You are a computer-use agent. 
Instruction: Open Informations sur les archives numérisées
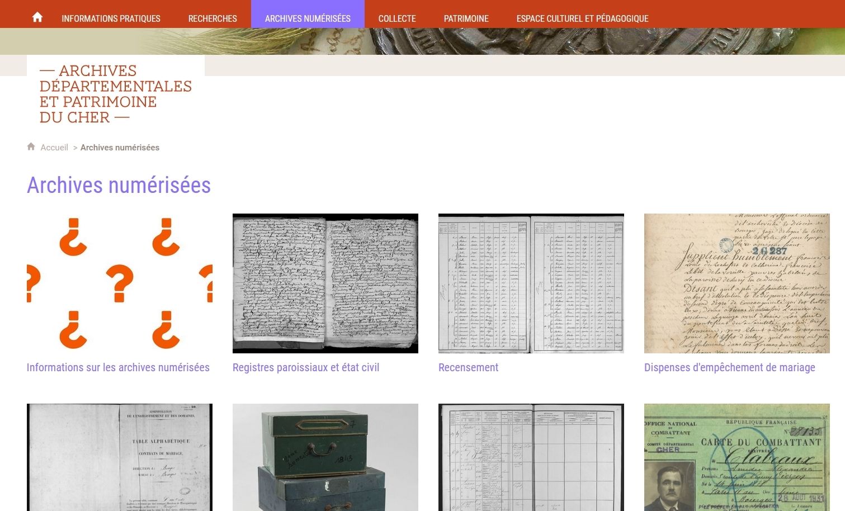[117, 367]
